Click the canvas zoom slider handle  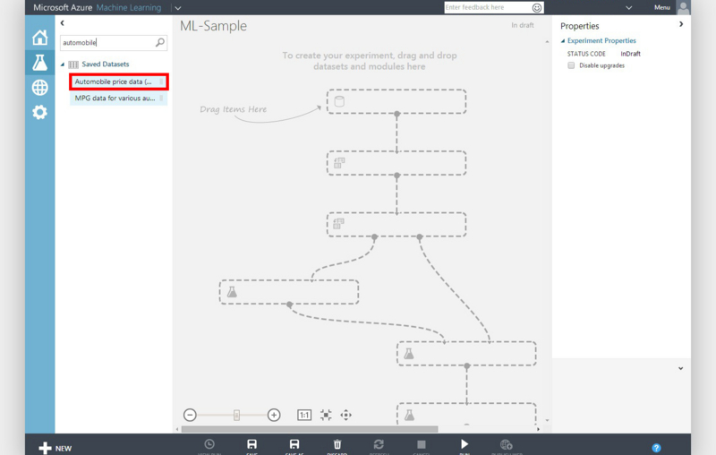(x=236, y=415)
